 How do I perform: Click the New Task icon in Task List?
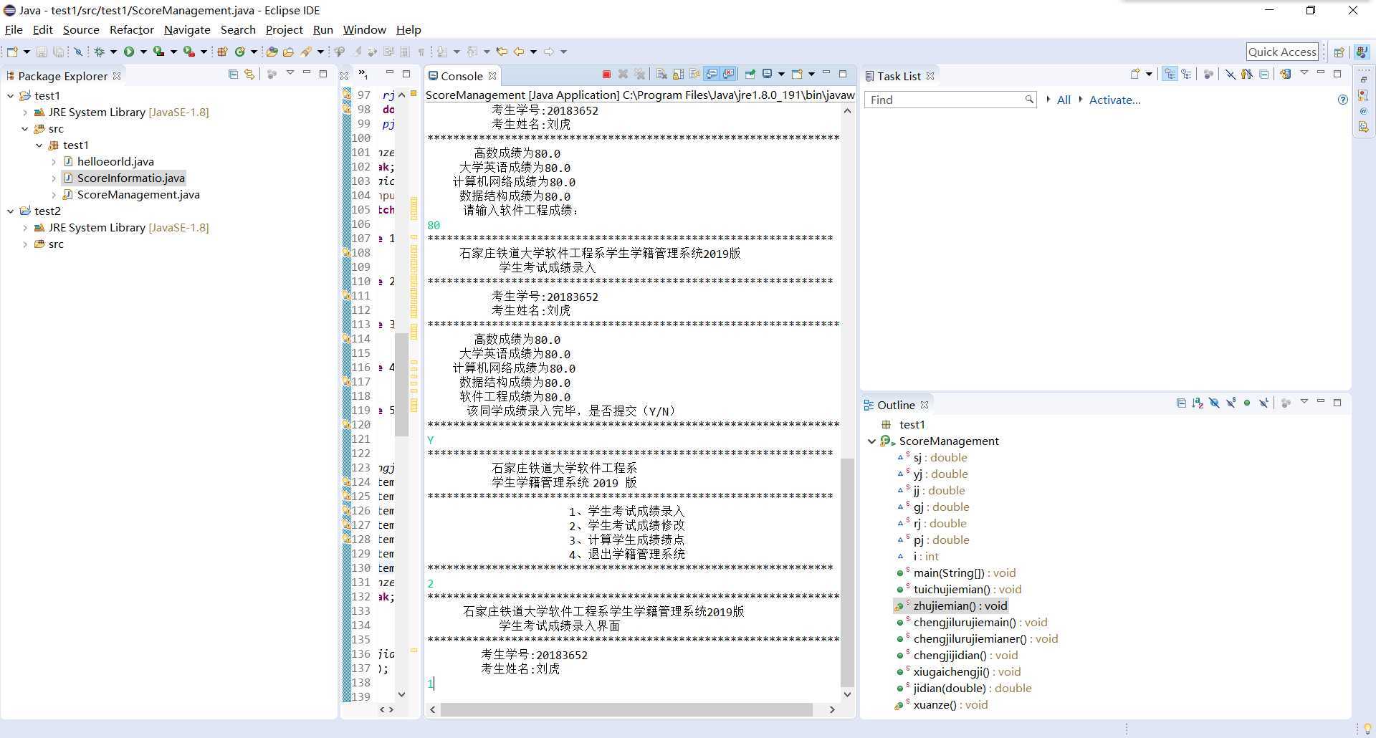pos(1135,74)
